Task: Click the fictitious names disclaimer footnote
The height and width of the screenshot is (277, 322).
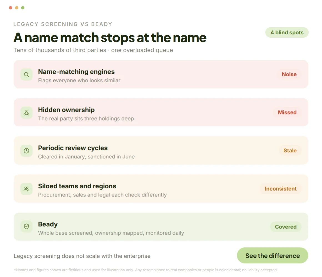Action: (146, 270)
